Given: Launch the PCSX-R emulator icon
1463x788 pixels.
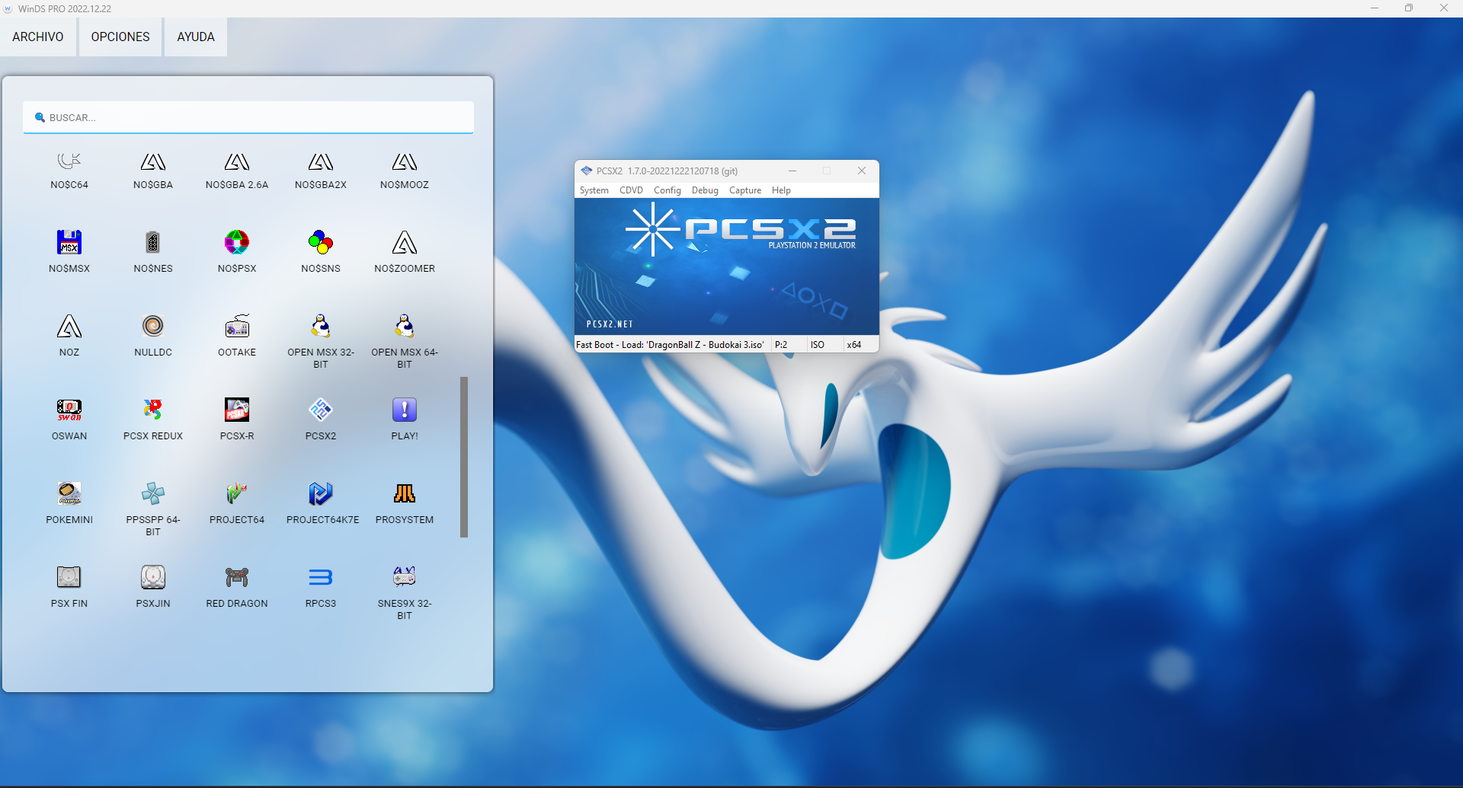Looking at the screenshot, I should tap(237, 410).
